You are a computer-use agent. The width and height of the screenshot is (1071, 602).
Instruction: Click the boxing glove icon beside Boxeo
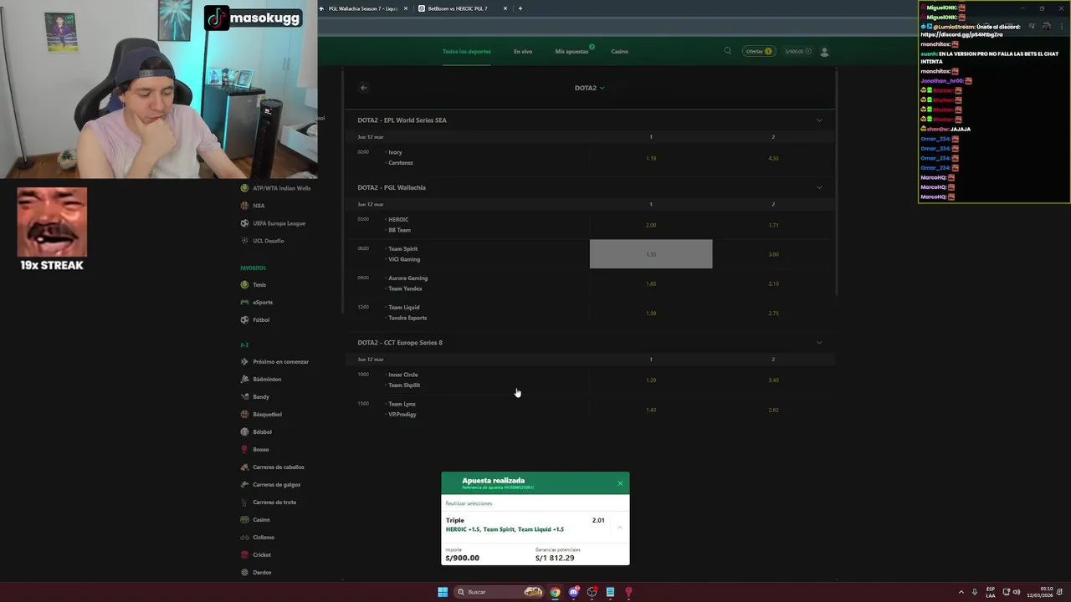(x=244, y=450)
